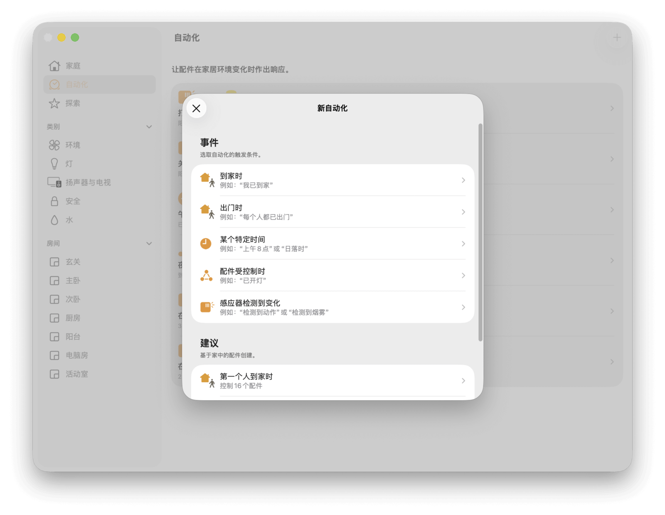This screenshot has width=665, height=515.
Task: Click the 水 category label
Action: point(69,220)
